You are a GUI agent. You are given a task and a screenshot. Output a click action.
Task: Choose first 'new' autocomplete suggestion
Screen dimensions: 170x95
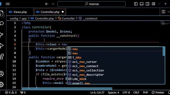point(115,49)
